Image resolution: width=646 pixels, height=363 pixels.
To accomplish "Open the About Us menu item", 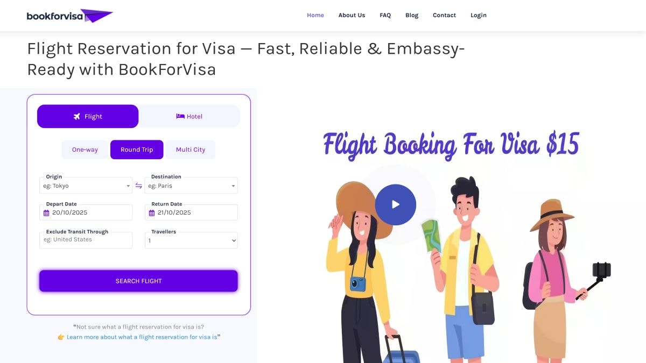I will point(352,15).
